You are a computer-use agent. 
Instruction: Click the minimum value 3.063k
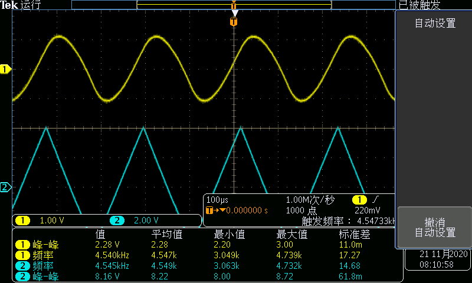pos(227,266)
